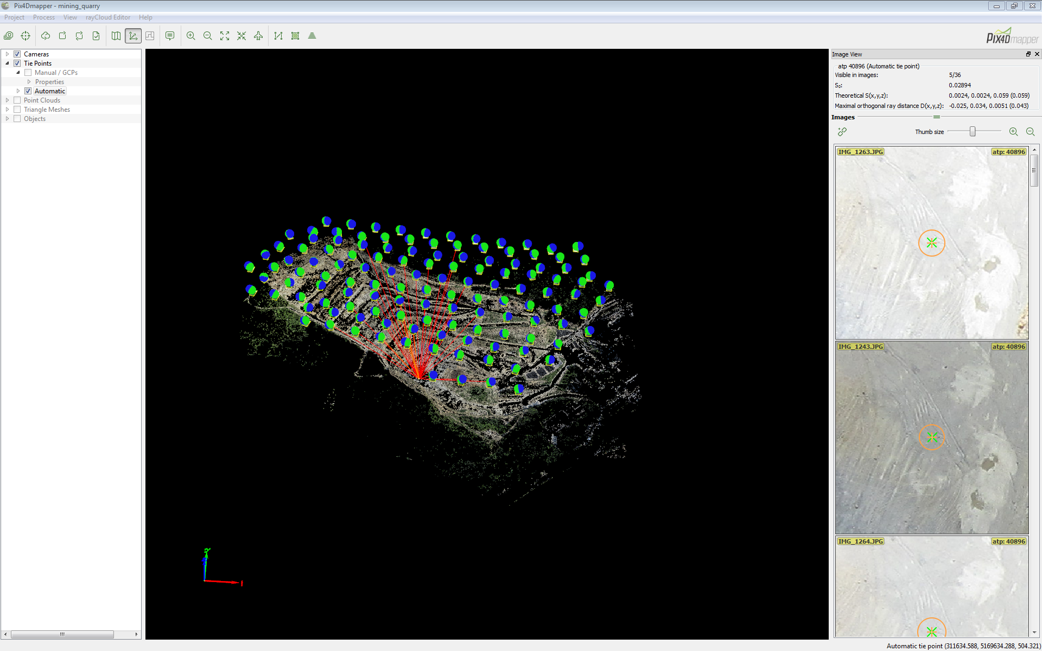Click the zoom out magnifier toolbar icon
1042x651 pixels.
click(x=208, y=36)
